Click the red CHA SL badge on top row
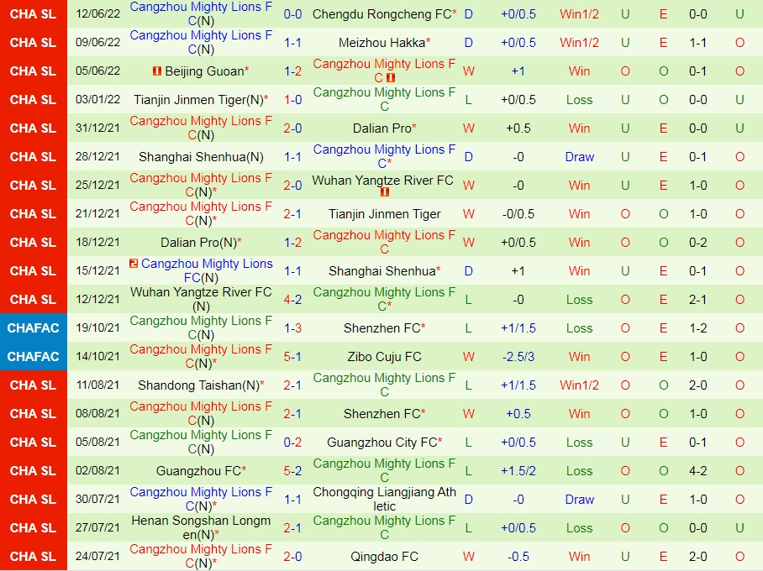Screen dimensions: 763x571 point(33,13)
